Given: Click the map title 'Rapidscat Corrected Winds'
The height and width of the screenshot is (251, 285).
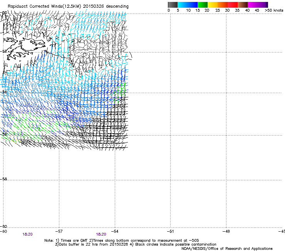Looking at the screenshot, I should pos(35,7).
